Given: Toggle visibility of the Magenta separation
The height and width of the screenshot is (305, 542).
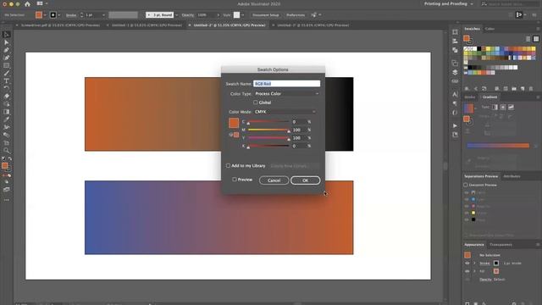Looking at the screenshot, I should [x=467, y=207].
